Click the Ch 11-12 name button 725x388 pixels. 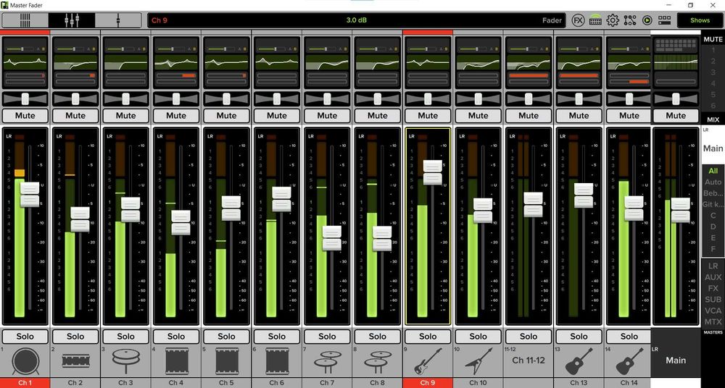[x=529, y=360]
